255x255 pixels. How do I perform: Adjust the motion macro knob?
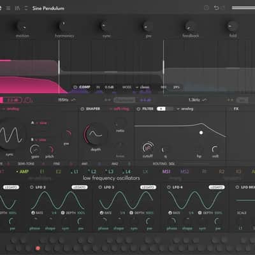(22, 27)
